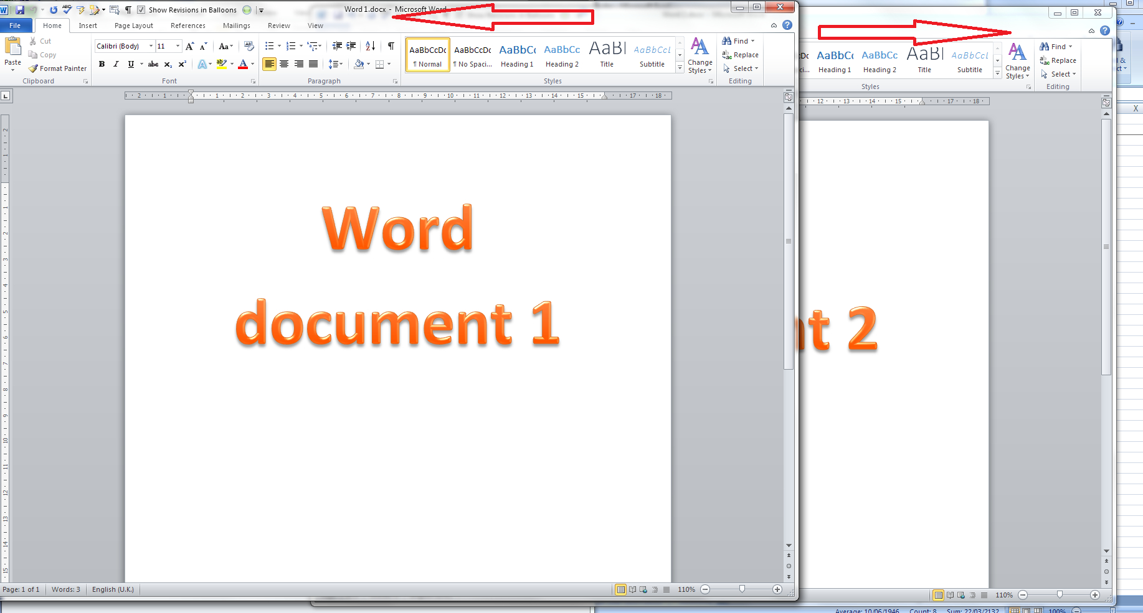The width and height of the screenshot is (1143, 613).
Task: Apply bold formatting to text
Action: click(x=101, y=64)
